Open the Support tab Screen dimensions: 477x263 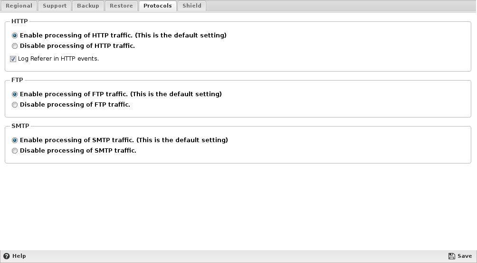click(x=55, y=6)
